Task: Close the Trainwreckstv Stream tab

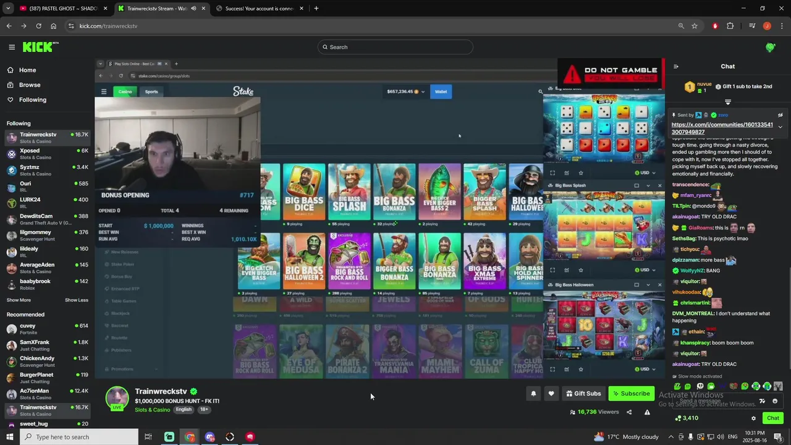Action: [x=203, y=9]
